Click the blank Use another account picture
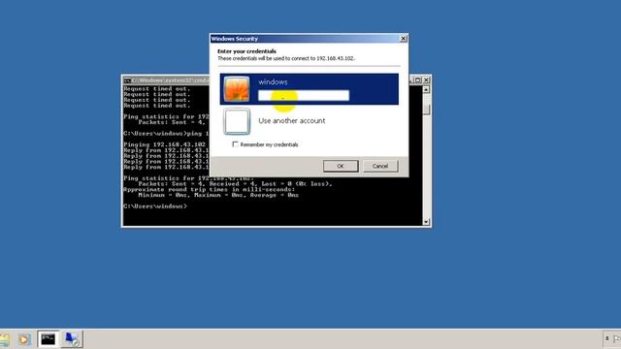 237,121
